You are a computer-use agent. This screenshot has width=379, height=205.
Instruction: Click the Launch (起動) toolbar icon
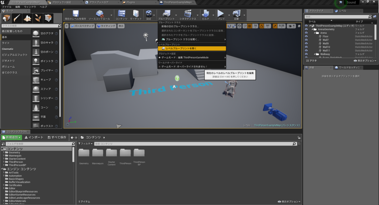(237, 14)
